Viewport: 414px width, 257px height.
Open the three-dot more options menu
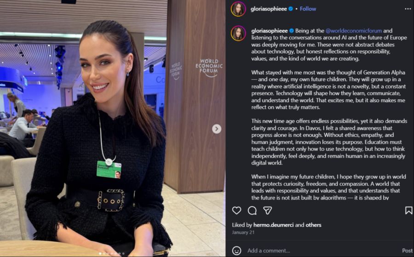pyautogui.click(x=408, y=9)
